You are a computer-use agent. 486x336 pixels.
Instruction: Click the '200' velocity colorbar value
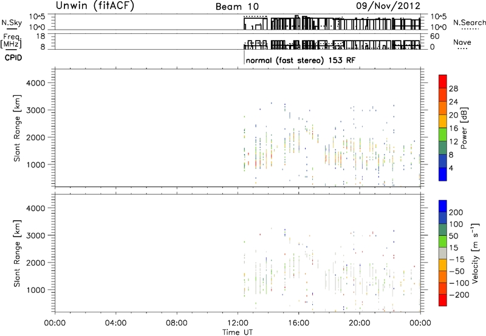pos(456,212)
